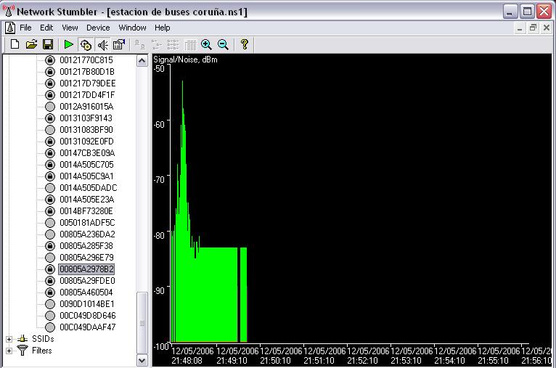Click the Small Icons view toolbar button
This screenshot has width=556, height=368.
[x=156, y=45]
